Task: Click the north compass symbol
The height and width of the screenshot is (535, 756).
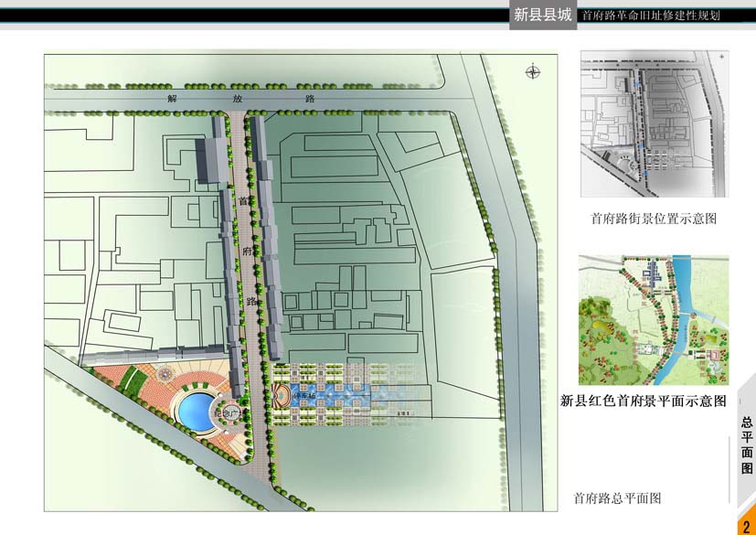Action: coord(532,72)
